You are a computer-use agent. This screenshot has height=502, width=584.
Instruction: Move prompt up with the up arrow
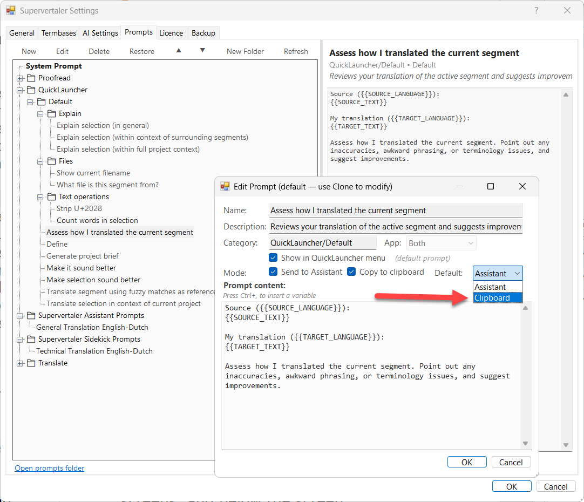click(x=179, y=51)
